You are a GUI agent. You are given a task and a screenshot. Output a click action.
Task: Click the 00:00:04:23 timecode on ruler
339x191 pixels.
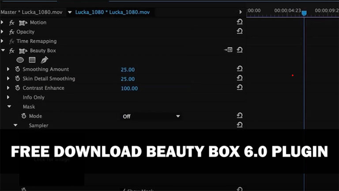point(287,11)
